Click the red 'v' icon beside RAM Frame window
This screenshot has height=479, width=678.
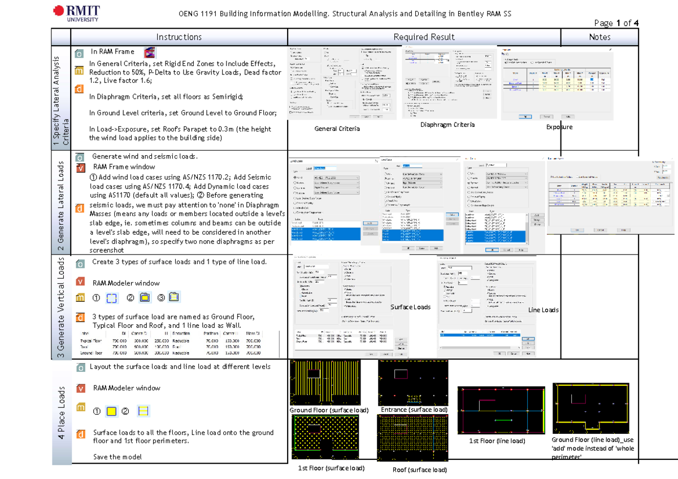pos(80,168)
